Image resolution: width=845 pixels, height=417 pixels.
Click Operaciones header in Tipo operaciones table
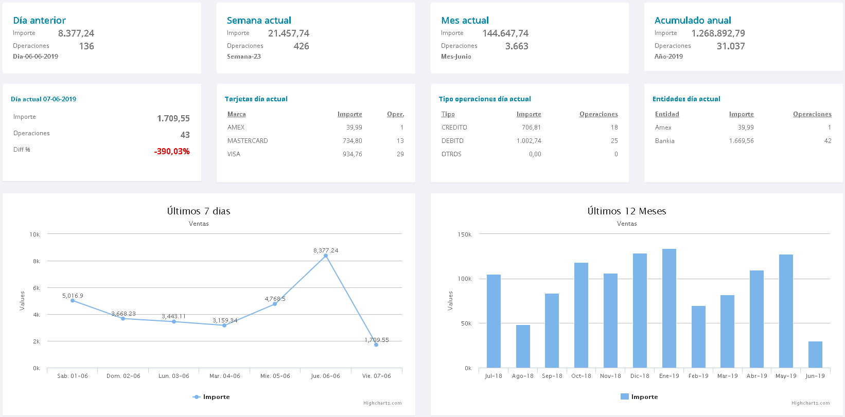(598, 114)
